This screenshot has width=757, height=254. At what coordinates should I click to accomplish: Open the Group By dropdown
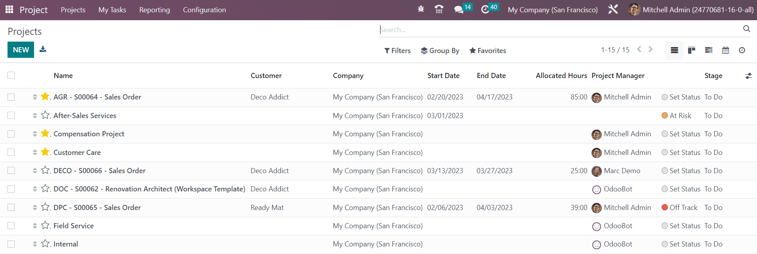440,51
